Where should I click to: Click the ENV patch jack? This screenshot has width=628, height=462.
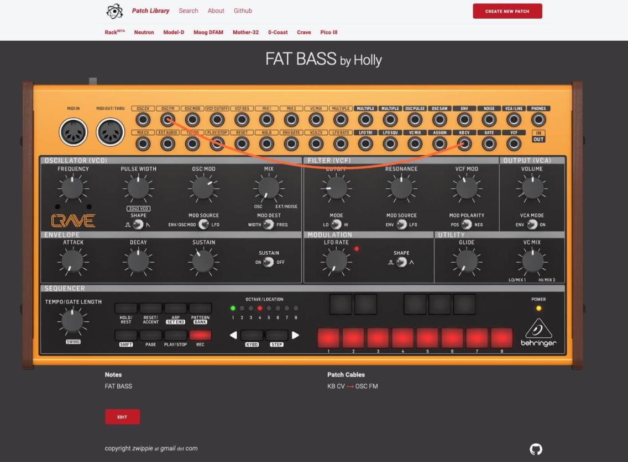[464, 119]
